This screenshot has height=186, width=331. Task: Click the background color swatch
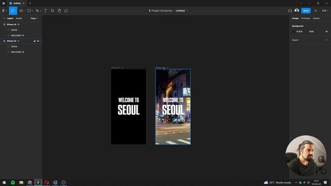pyautogui.click(x=293, y=32)
